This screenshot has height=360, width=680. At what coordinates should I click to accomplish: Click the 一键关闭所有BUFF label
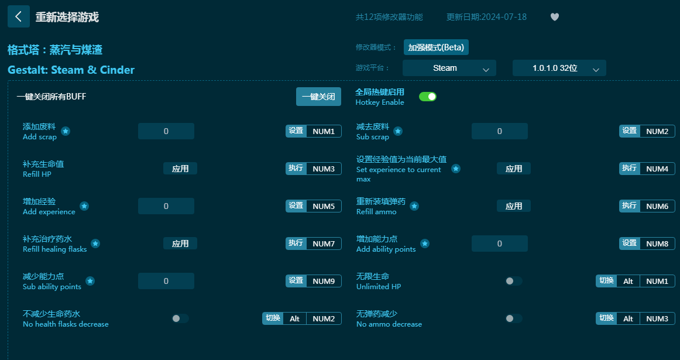click(x=51, y=97)
